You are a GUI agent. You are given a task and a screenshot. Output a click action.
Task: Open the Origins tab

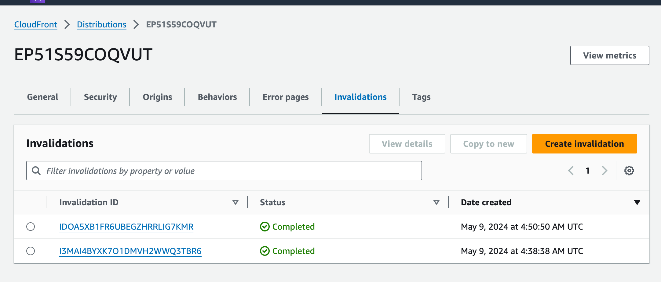(157, 97)
